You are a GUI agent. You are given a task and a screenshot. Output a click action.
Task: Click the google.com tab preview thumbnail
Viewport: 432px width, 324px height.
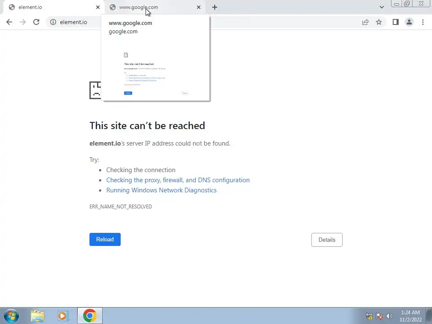[x=156, y=70]
